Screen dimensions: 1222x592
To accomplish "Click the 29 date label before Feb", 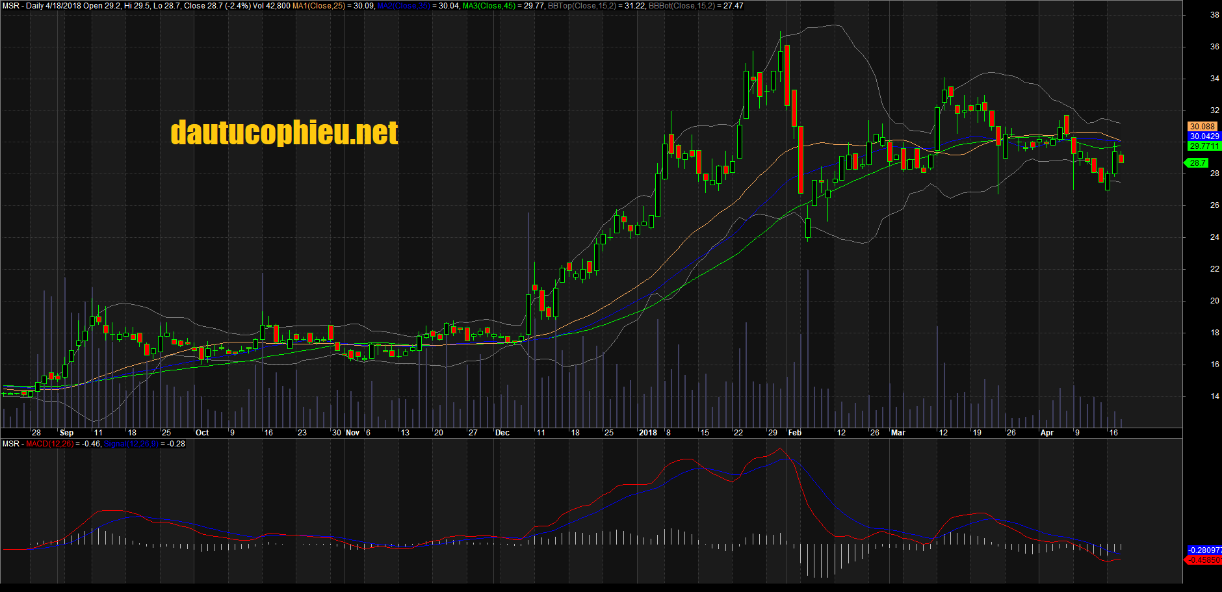I will 772,433.
